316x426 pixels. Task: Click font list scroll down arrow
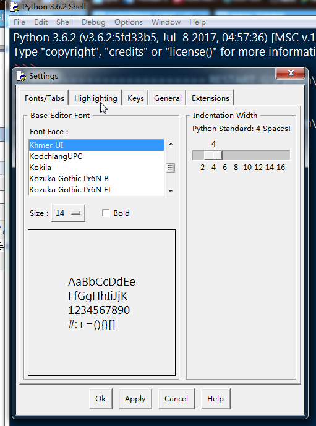pyautogui.click(x=171, y=192)
